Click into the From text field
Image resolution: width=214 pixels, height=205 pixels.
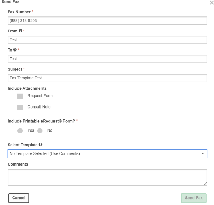pyautogui.click(x=107, y=40)
